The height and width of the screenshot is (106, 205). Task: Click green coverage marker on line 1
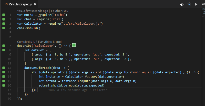pos(4,15)
